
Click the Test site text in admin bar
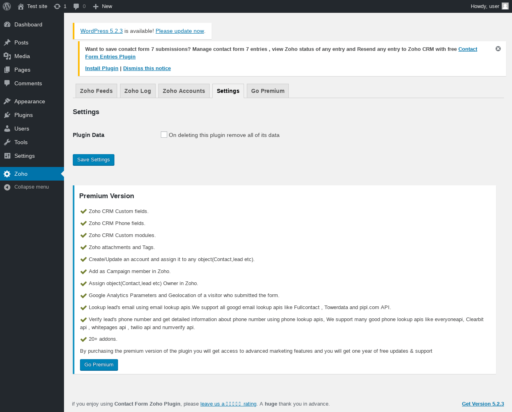[x=37, y=6]
